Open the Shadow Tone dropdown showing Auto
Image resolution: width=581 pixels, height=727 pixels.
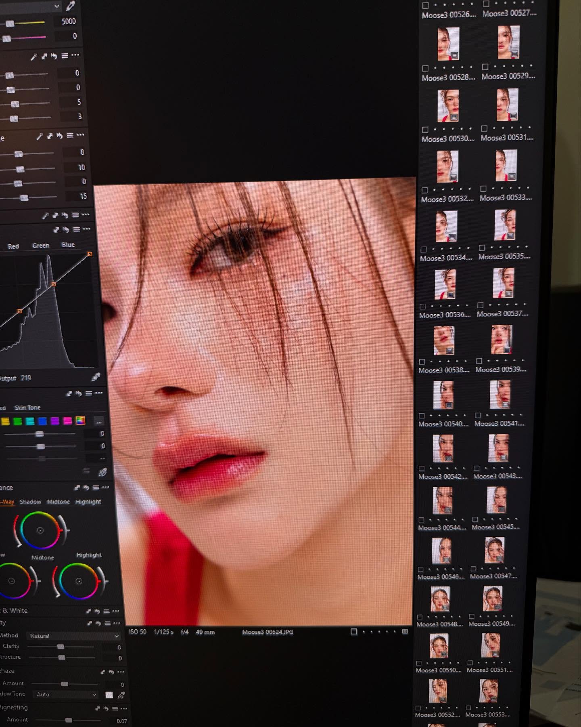[66, 695]
